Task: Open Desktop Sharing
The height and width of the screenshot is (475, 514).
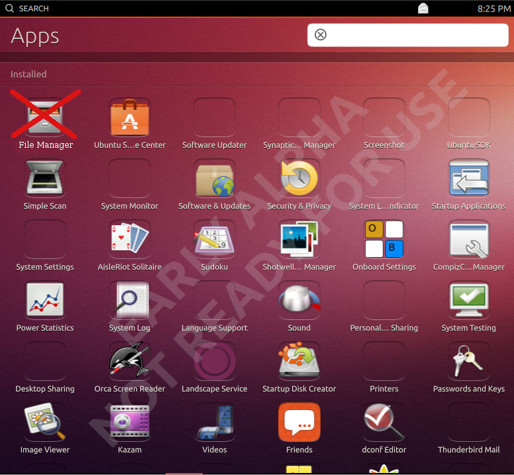Action: click(45, 361)
